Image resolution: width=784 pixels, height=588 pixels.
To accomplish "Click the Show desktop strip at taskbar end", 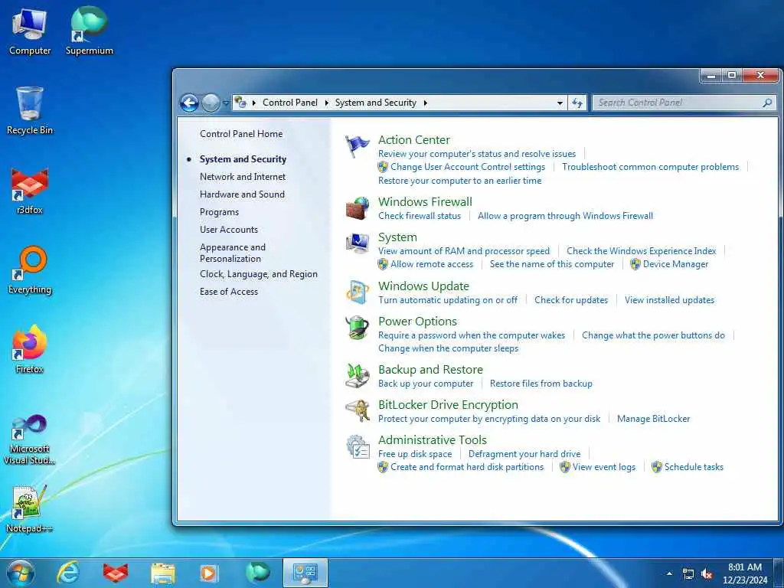I will [780, 573].
